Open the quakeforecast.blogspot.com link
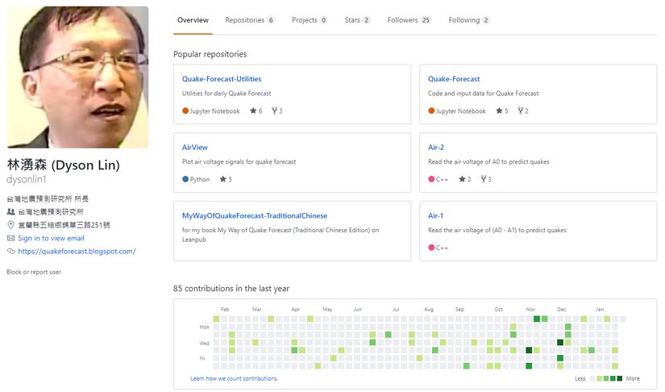The height and width of the screenshot is (392, 665). (77, 251)
